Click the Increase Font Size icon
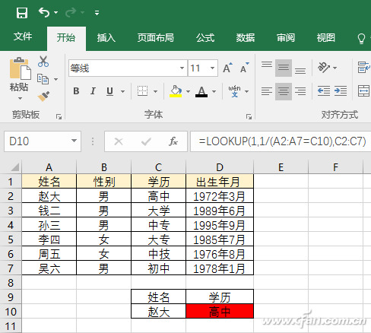This screenshot has width=371, height=333. (227, 68)
